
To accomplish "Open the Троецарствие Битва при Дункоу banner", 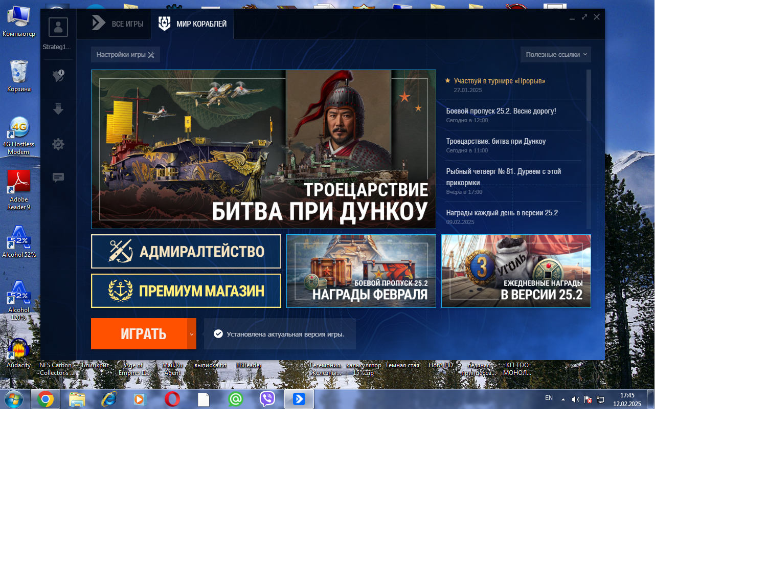I will (263, 149).
